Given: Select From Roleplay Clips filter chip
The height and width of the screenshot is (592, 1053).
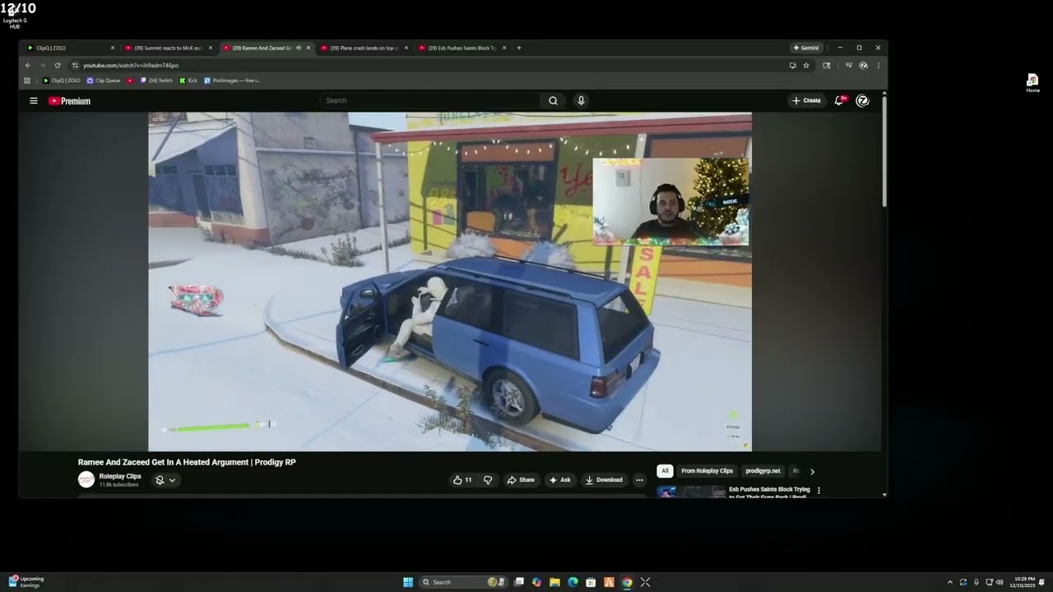Looking at the screenshot, I should (x=707, y=471).
